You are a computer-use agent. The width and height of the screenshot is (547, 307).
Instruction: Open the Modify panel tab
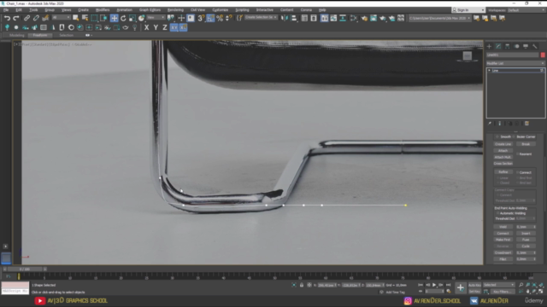pyautogui.click(x=498, y=46)
